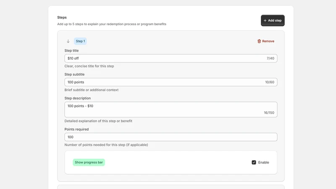Click the 10/60 character counter

(270, 82)
